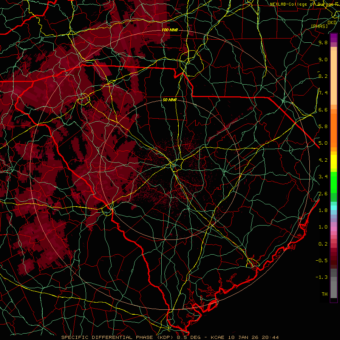
Task: Click the purple swatch atop the color scale
Action: click(x=334, y=38)
